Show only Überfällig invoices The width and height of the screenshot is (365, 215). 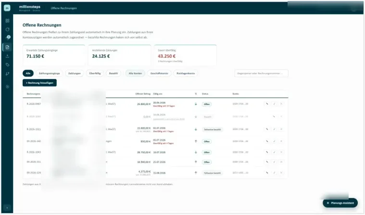pos(95,74)
